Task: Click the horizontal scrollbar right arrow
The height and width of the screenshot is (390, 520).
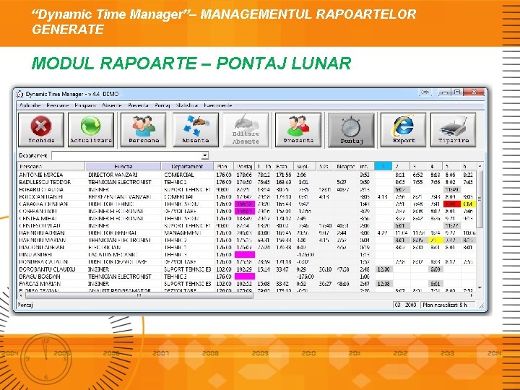Action: [471, 295]
